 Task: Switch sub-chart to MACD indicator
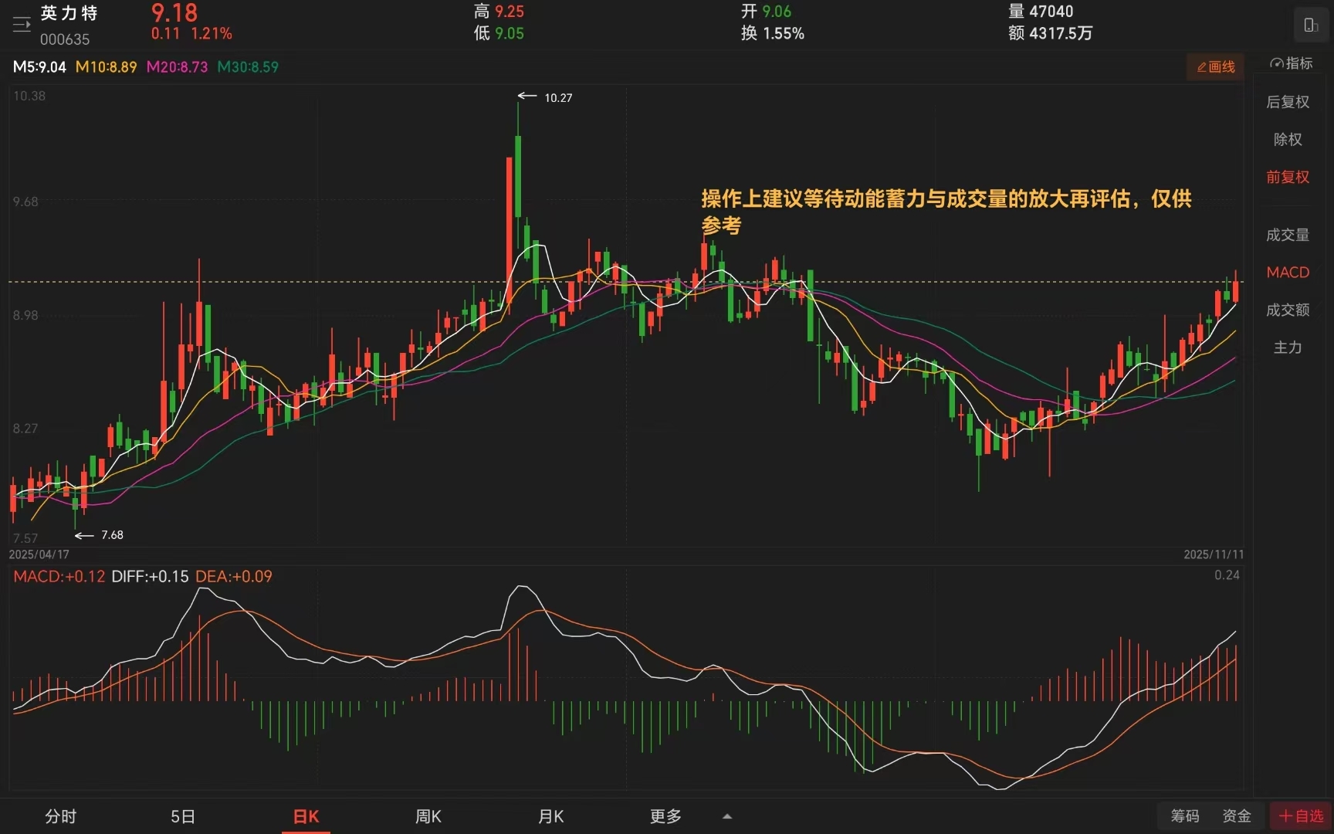pos(1288,273)
